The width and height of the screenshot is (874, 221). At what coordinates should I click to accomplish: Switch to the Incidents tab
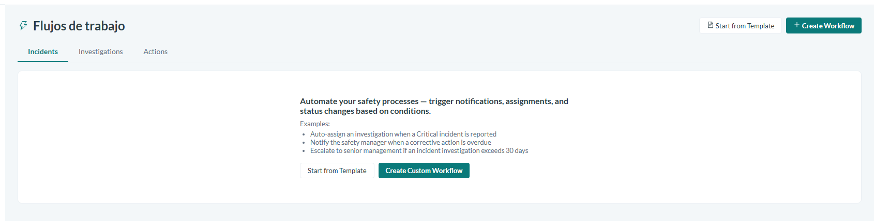click(x=43, y=52)
